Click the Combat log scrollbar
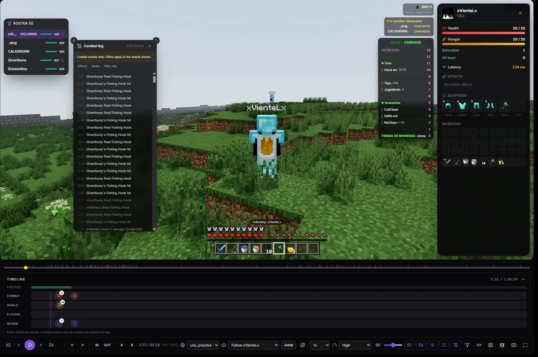This screenshot has height=357, width=538. [154, 79]
